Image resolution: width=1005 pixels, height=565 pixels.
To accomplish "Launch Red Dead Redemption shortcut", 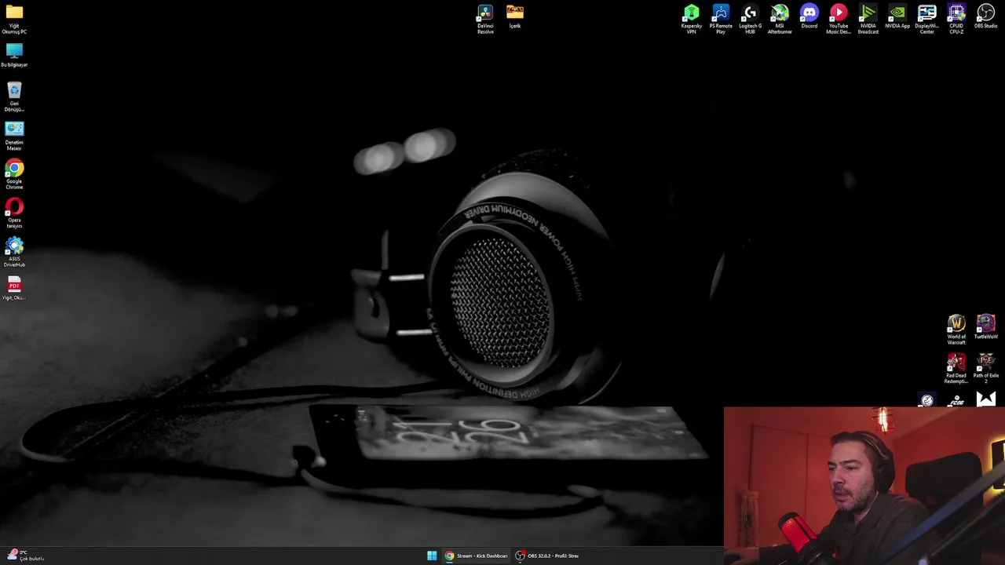I will tap(956, 368).
